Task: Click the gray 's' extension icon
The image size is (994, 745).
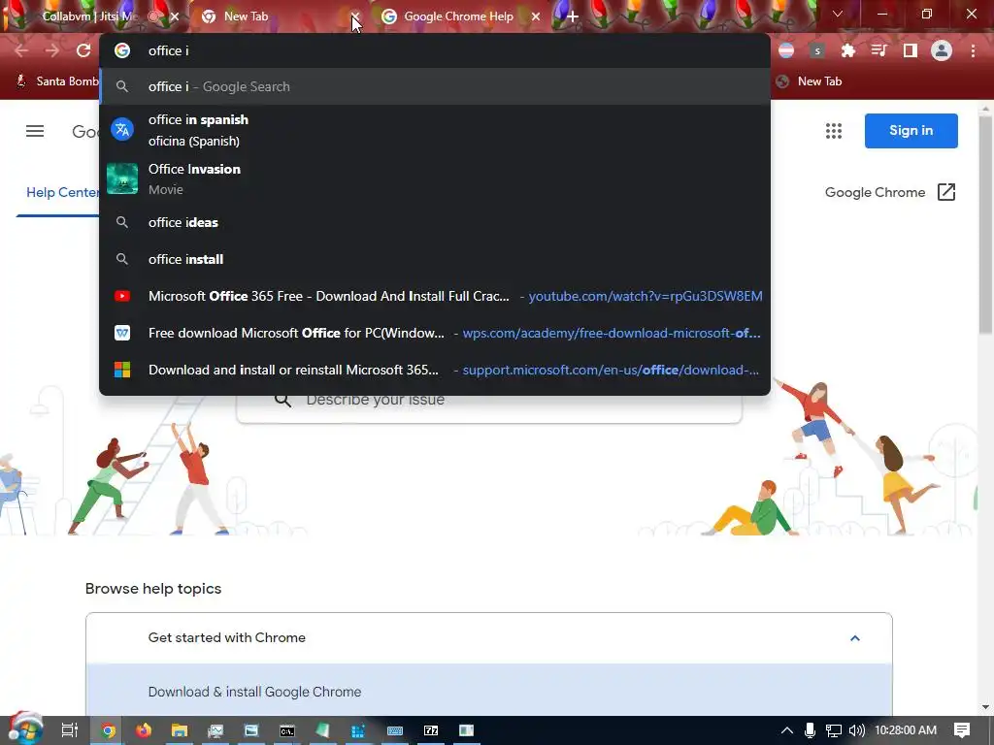Action: pyautogui.click(x=817, y=50)
